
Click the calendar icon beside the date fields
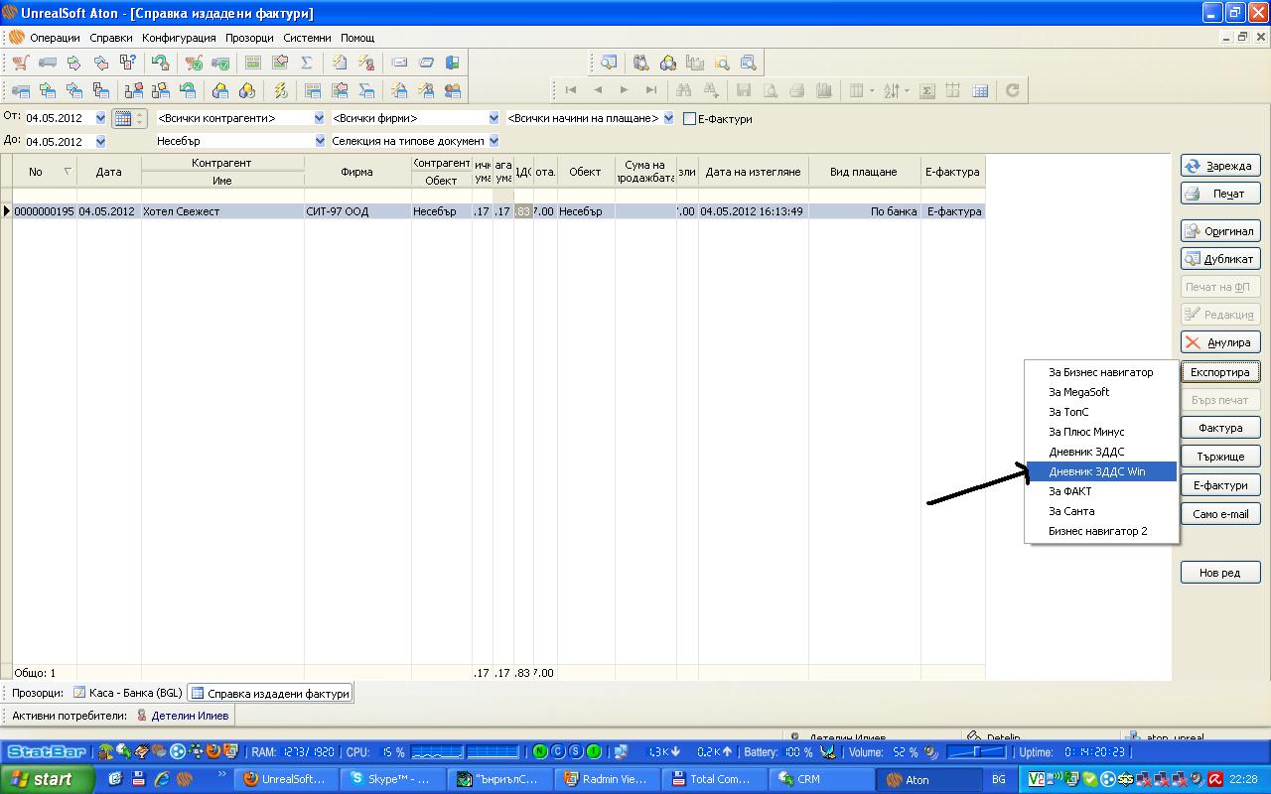click(123, 118)
